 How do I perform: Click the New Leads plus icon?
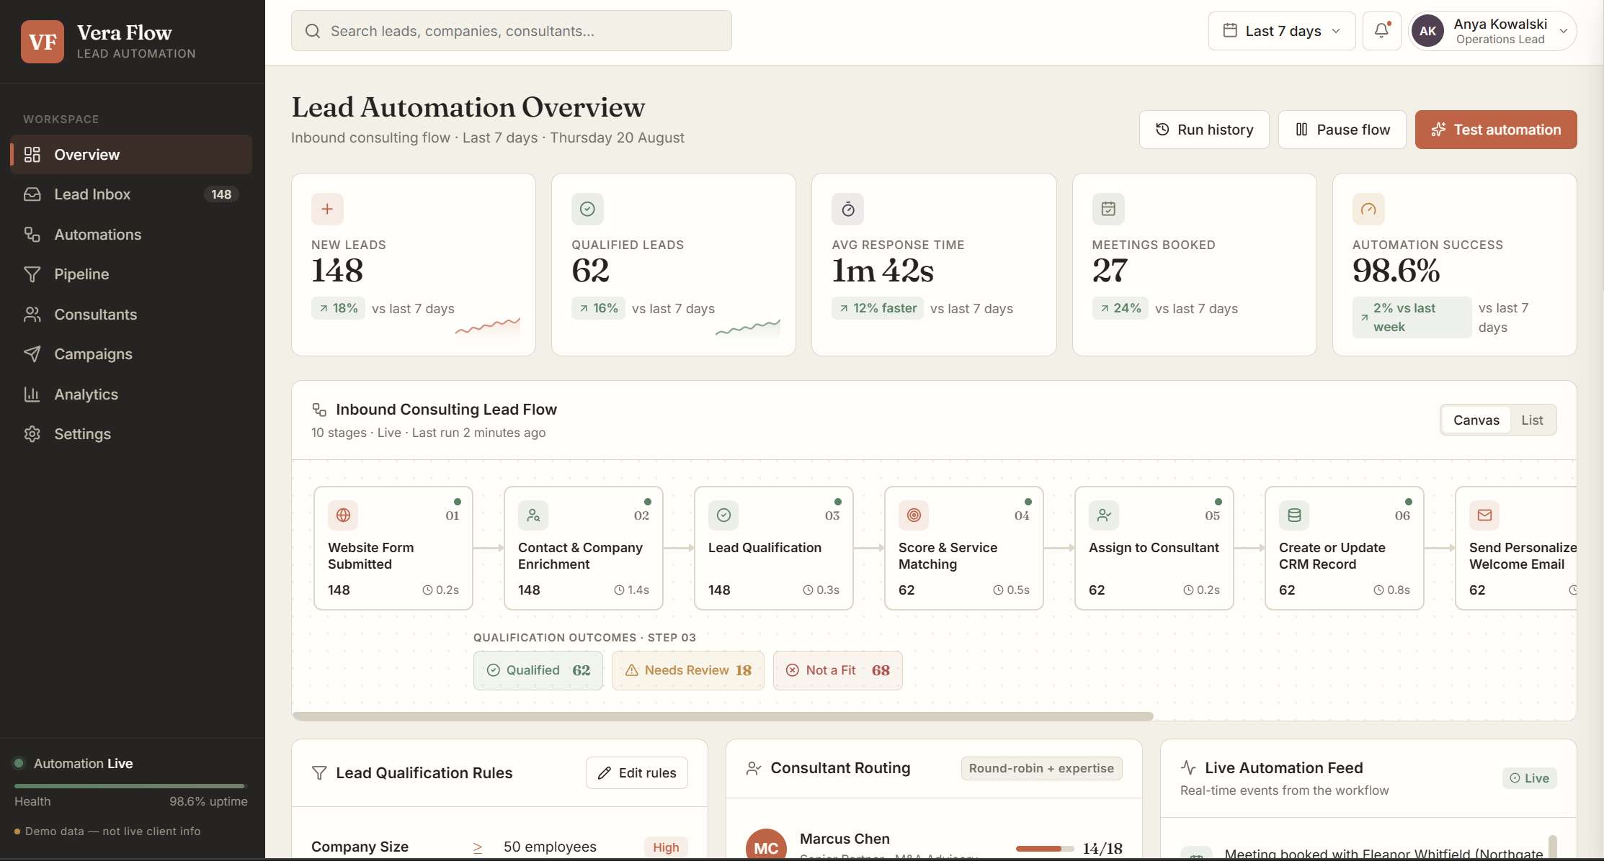(327, 209)
